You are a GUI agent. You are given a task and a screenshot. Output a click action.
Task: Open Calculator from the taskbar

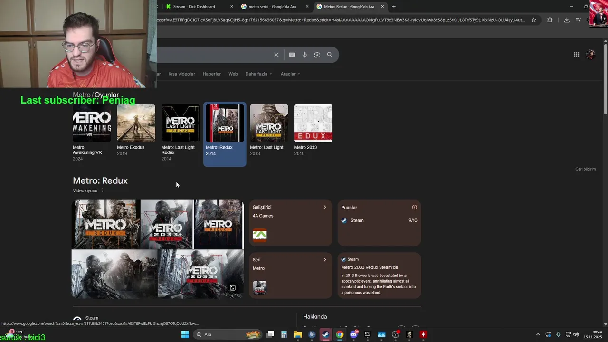[x=284, y=334]
